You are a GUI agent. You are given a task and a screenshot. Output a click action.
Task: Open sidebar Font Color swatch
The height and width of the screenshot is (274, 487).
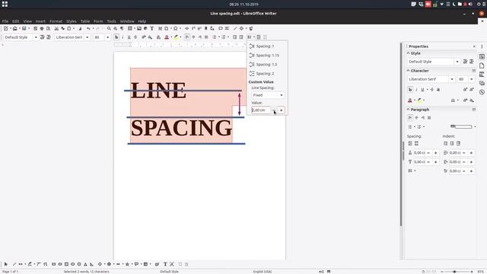410,100
